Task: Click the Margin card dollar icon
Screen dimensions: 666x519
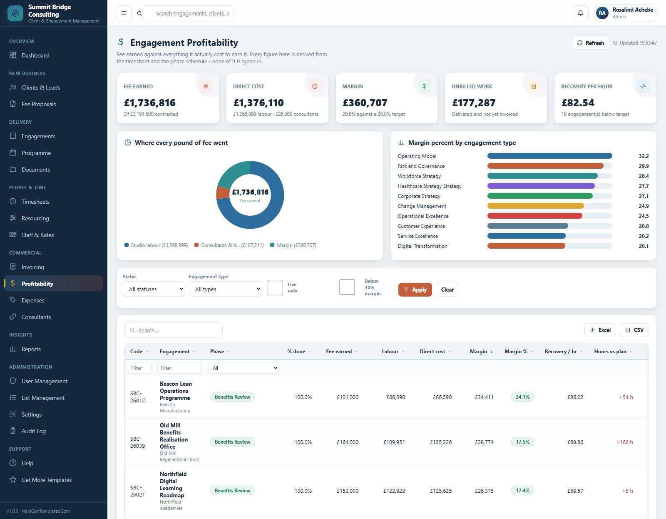Action: [424, 86]
